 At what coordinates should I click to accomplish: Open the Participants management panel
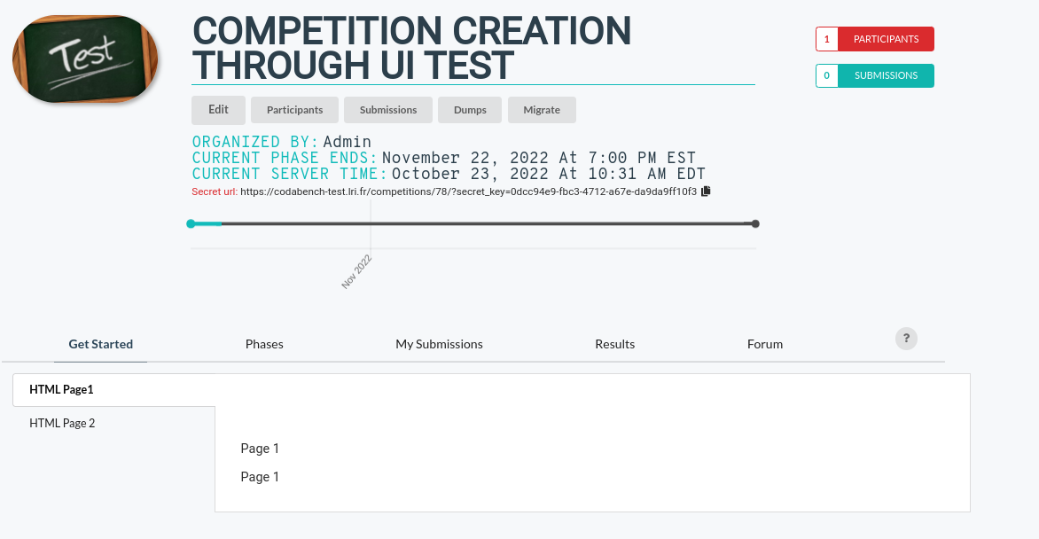coord(294,109)
